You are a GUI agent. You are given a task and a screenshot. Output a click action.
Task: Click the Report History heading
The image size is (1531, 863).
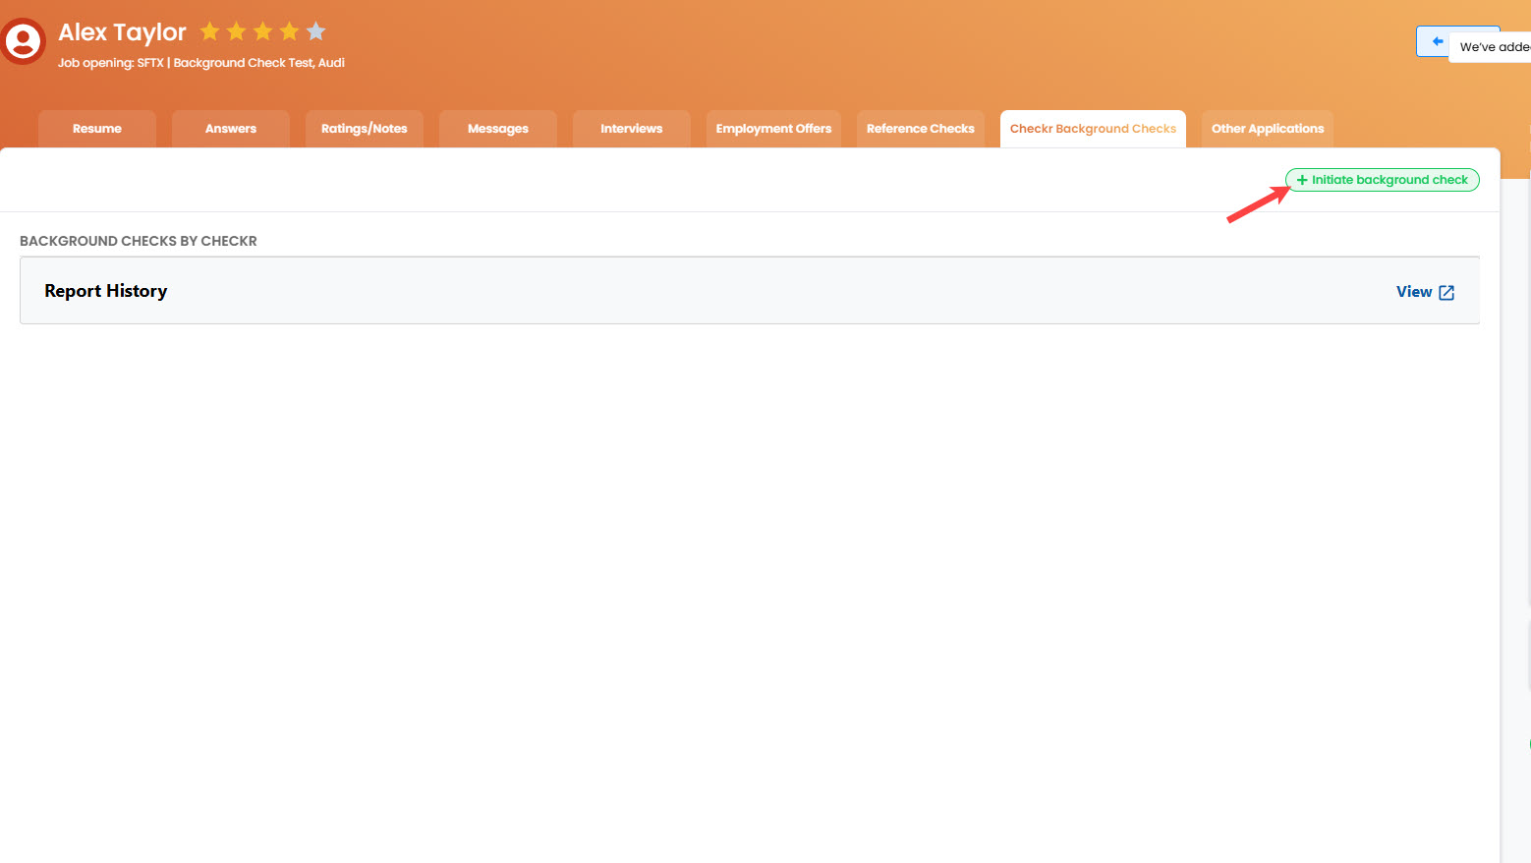click(106, 291)
